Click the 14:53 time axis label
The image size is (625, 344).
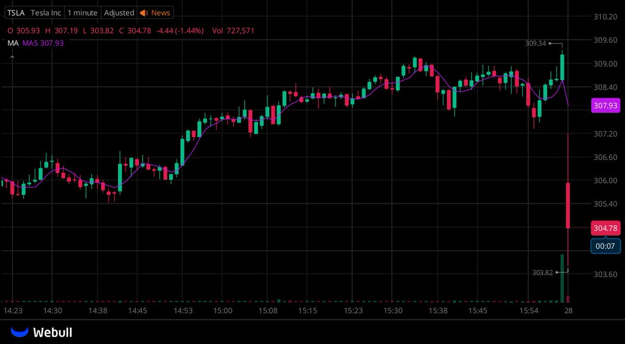point(184,310)
